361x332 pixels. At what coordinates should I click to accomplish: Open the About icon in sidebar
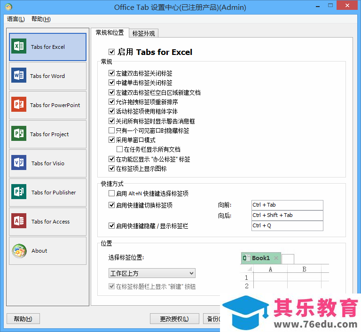[19, 251]
